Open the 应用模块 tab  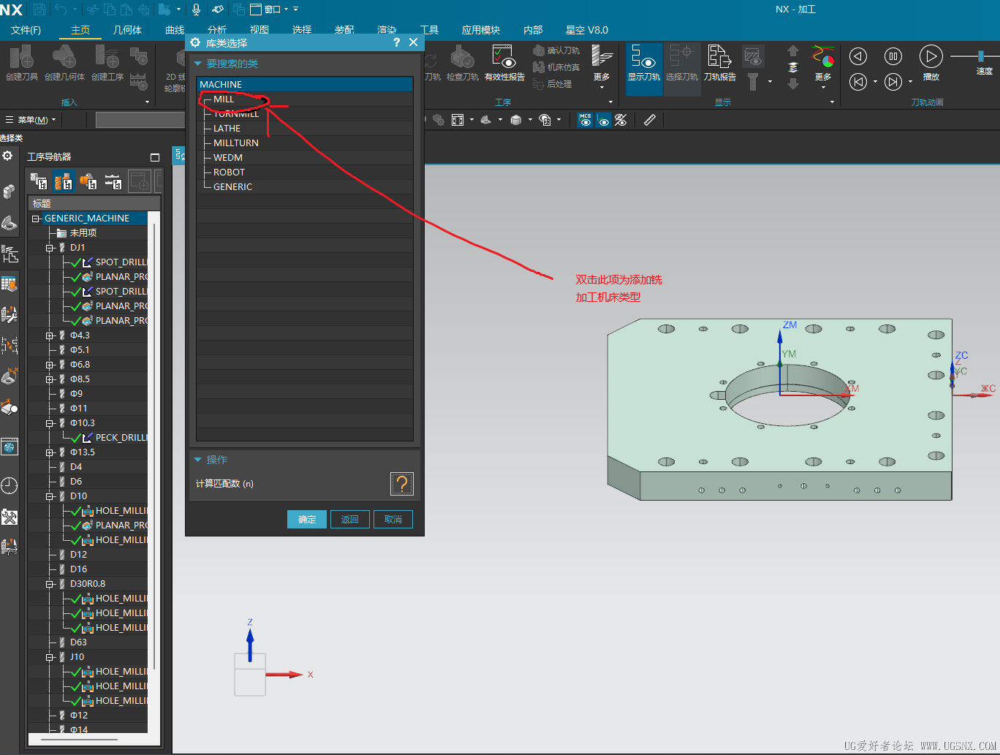480,30
